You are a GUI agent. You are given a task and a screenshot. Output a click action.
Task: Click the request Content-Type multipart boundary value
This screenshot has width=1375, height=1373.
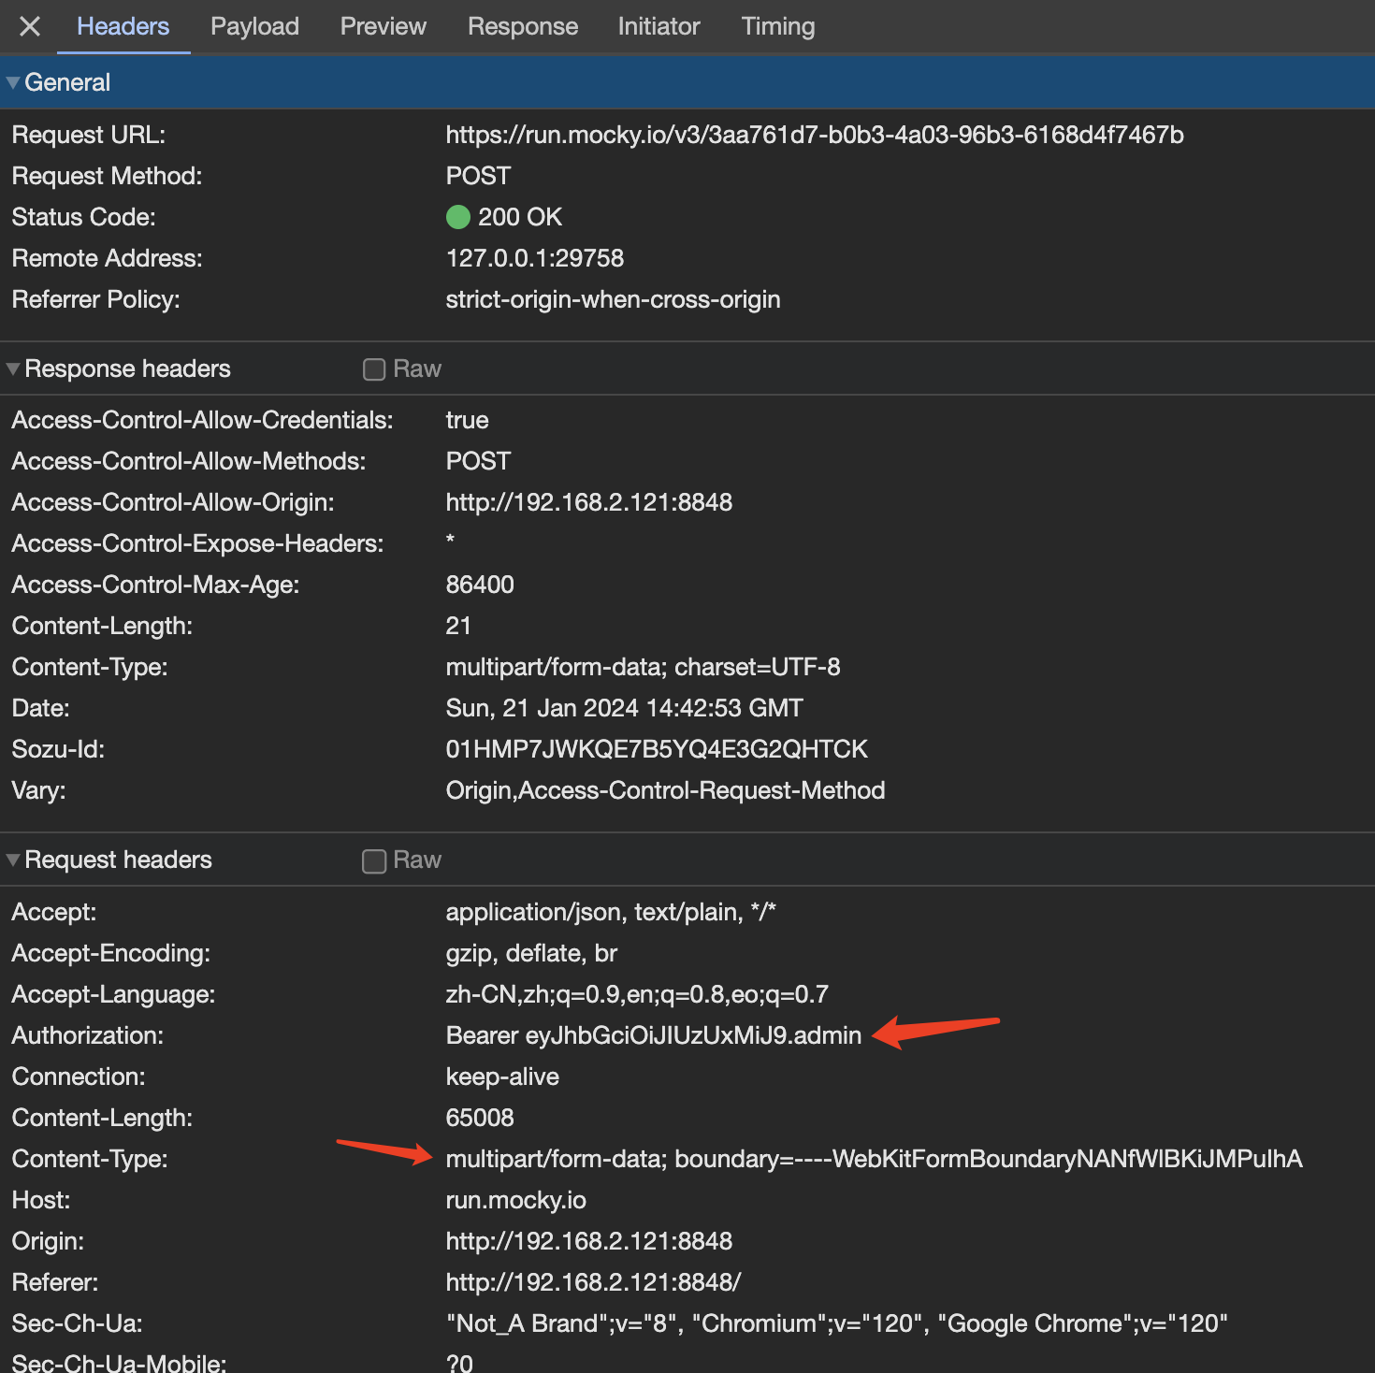[x=873, y=1159]
